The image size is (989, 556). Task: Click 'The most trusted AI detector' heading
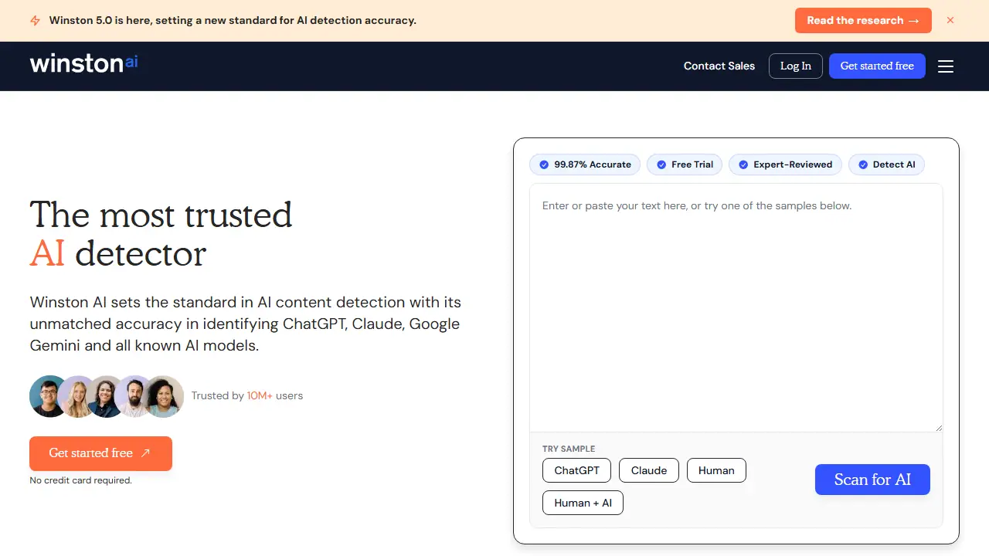pos(161,234)
